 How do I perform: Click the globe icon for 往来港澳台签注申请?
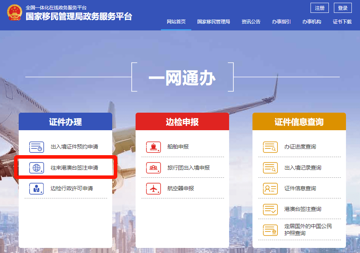point(37,168)
